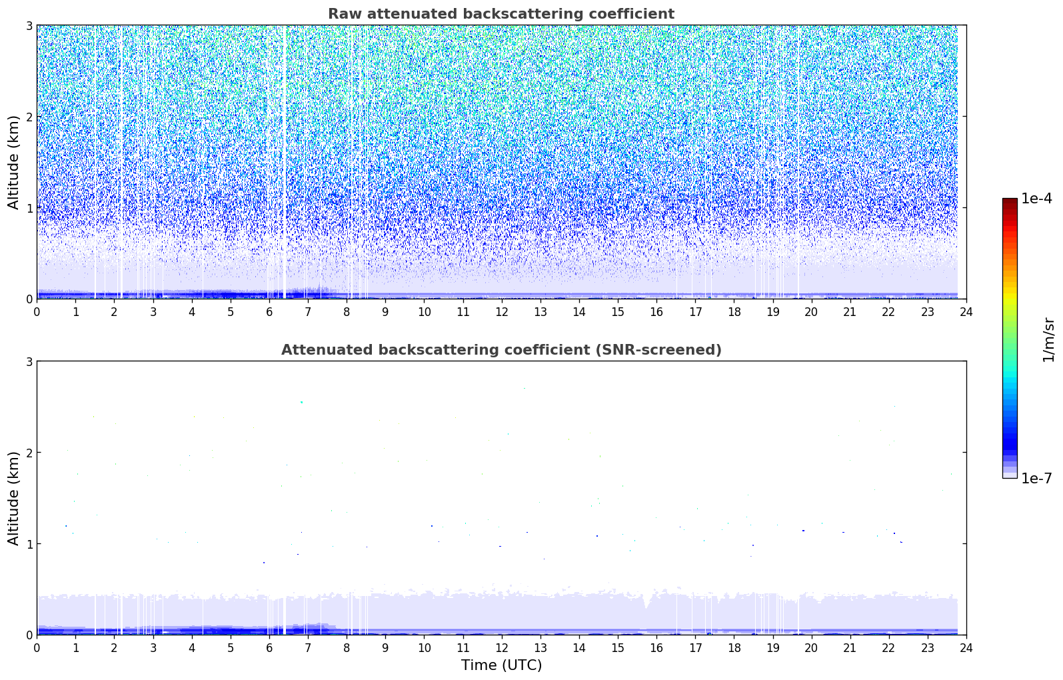This screenshot has width=1063, height=680.
Task: Click hour tick "0" under the SNR-screened plot
Action: click(37, 647)
